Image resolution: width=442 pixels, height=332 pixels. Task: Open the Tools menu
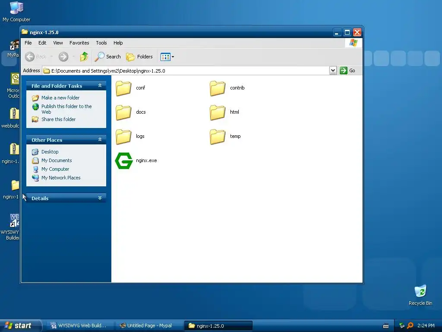tap(101, 43)
